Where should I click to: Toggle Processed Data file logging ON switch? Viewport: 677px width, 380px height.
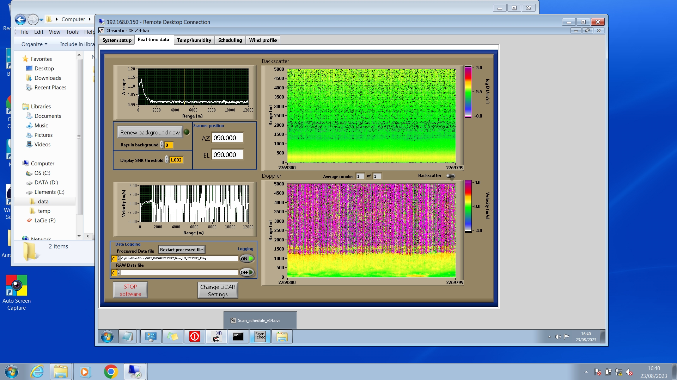(x=247, y=259)
